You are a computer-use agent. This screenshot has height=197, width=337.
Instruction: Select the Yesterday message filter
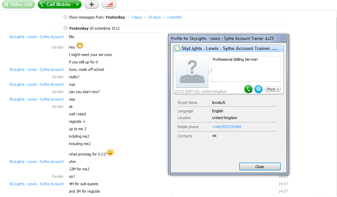tap(115, 17)
